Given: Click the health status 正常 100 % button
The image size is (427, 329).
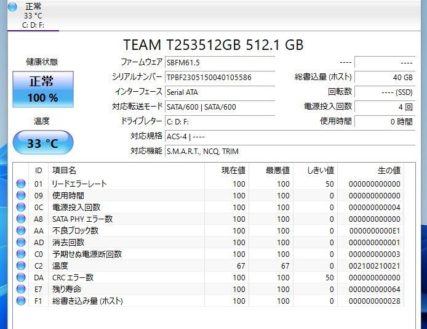Looking at the screenshot, I should coord(43,89).
